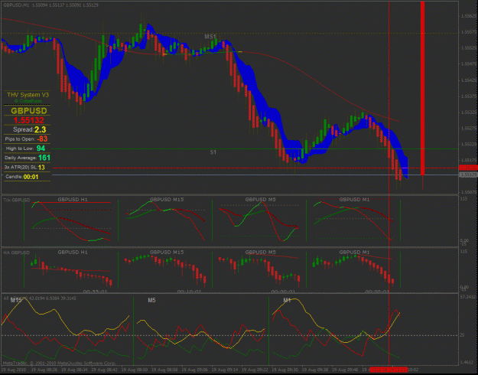Select the THV System V3 label
The image size is (478, 375).
[28, 95]
